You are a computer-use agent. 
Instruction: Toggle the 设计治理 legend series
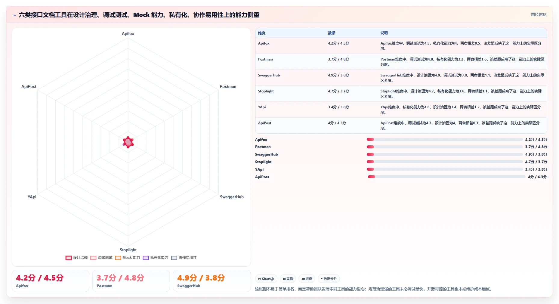pos(77,258)
